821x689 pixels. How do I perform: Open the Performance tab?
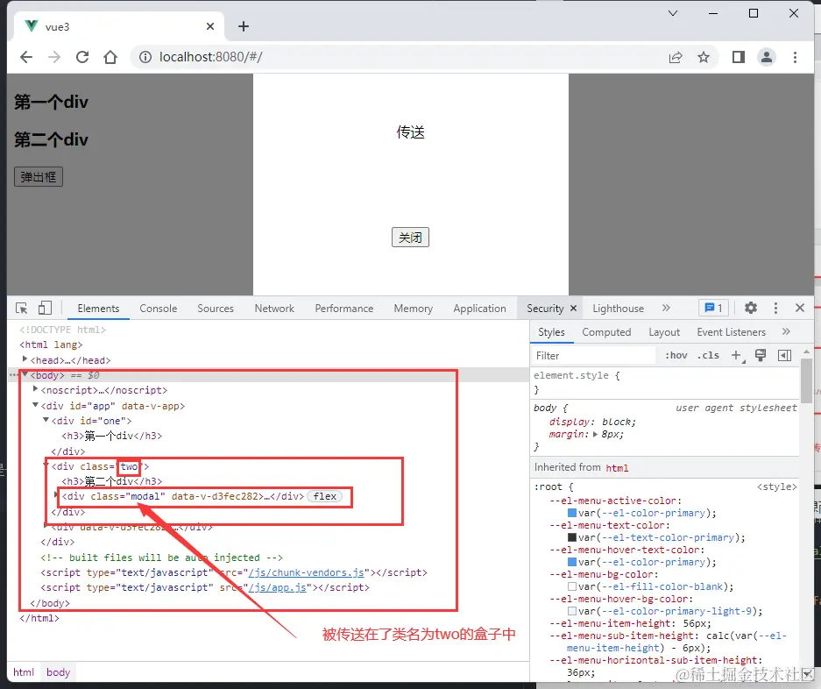344,308
